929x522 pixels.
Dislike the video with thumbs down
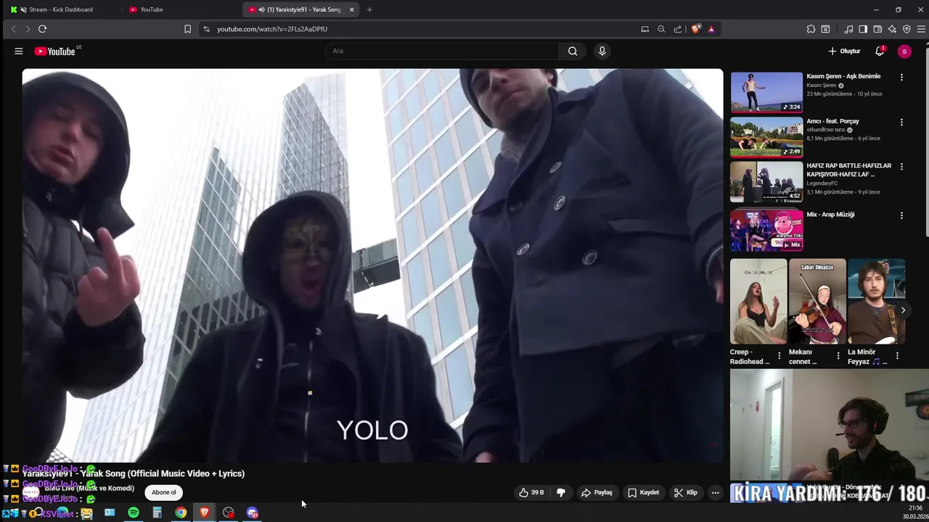click(561, 492)
